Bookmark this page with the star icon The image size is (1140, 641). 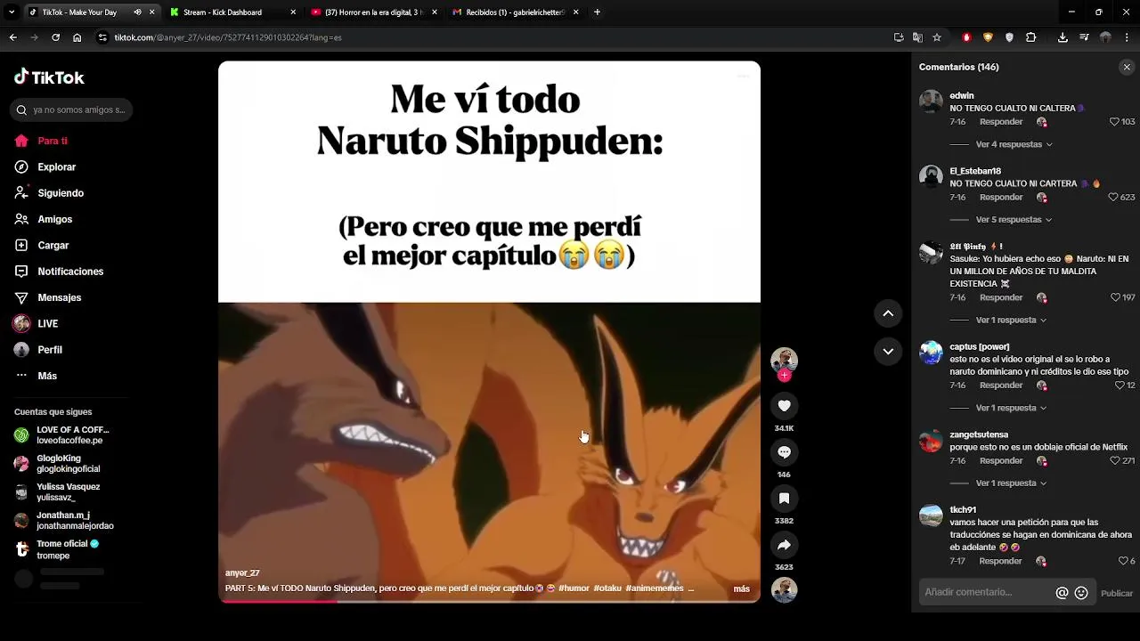[x=937, y=37]
